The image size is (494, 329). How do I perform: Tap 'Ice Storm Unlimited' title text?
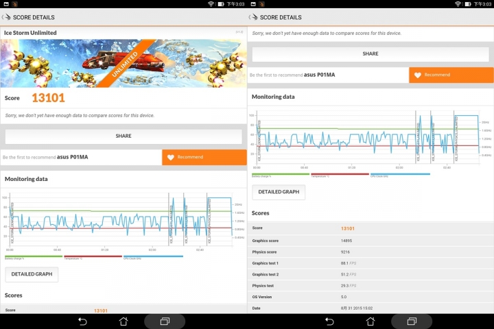(x=30, y=33)
